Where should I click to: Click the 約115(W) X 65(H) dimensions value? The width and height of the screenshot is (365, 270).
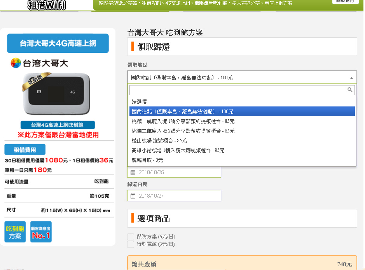76,210
